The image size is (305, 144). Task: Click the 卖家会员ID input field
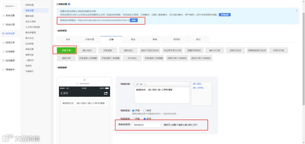point(147,125)
